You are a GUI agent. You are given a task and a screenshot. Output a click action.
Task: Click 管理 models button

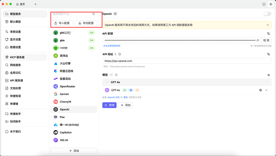109,105
